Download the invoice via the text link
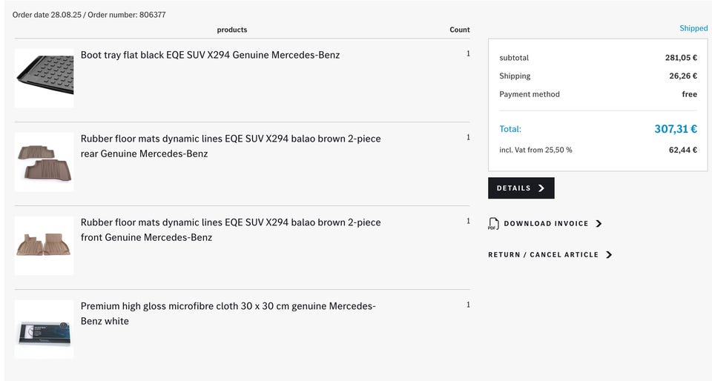Screen dimensions: 712x381 [546, 224]
